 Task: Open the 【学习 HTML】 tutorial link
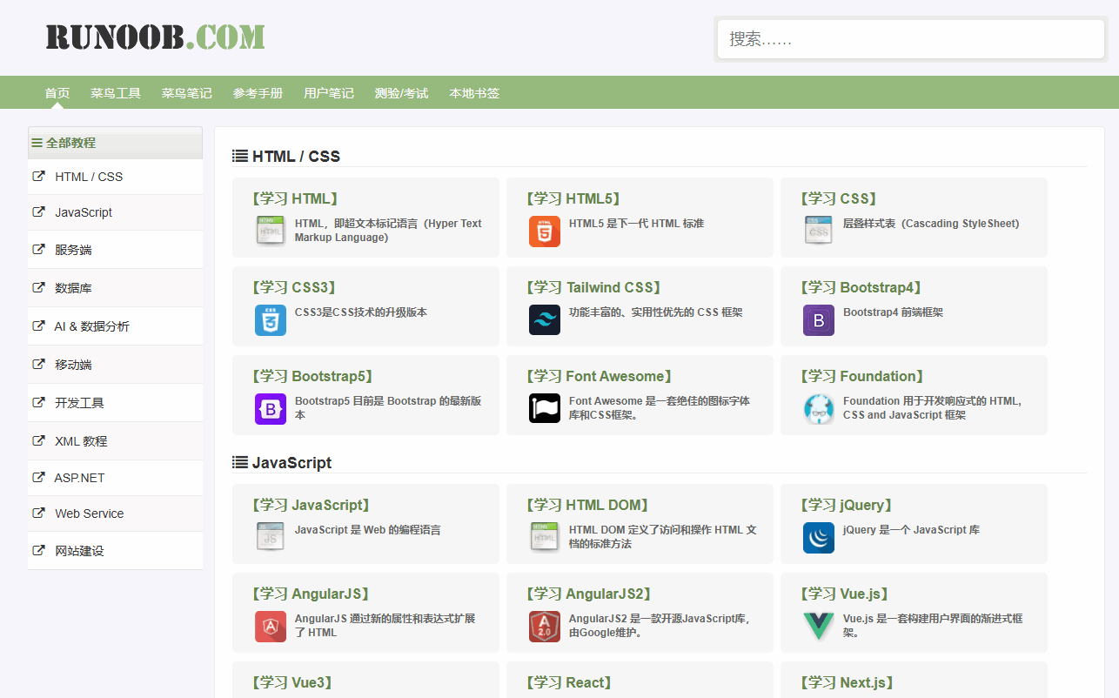coord(295,198)
